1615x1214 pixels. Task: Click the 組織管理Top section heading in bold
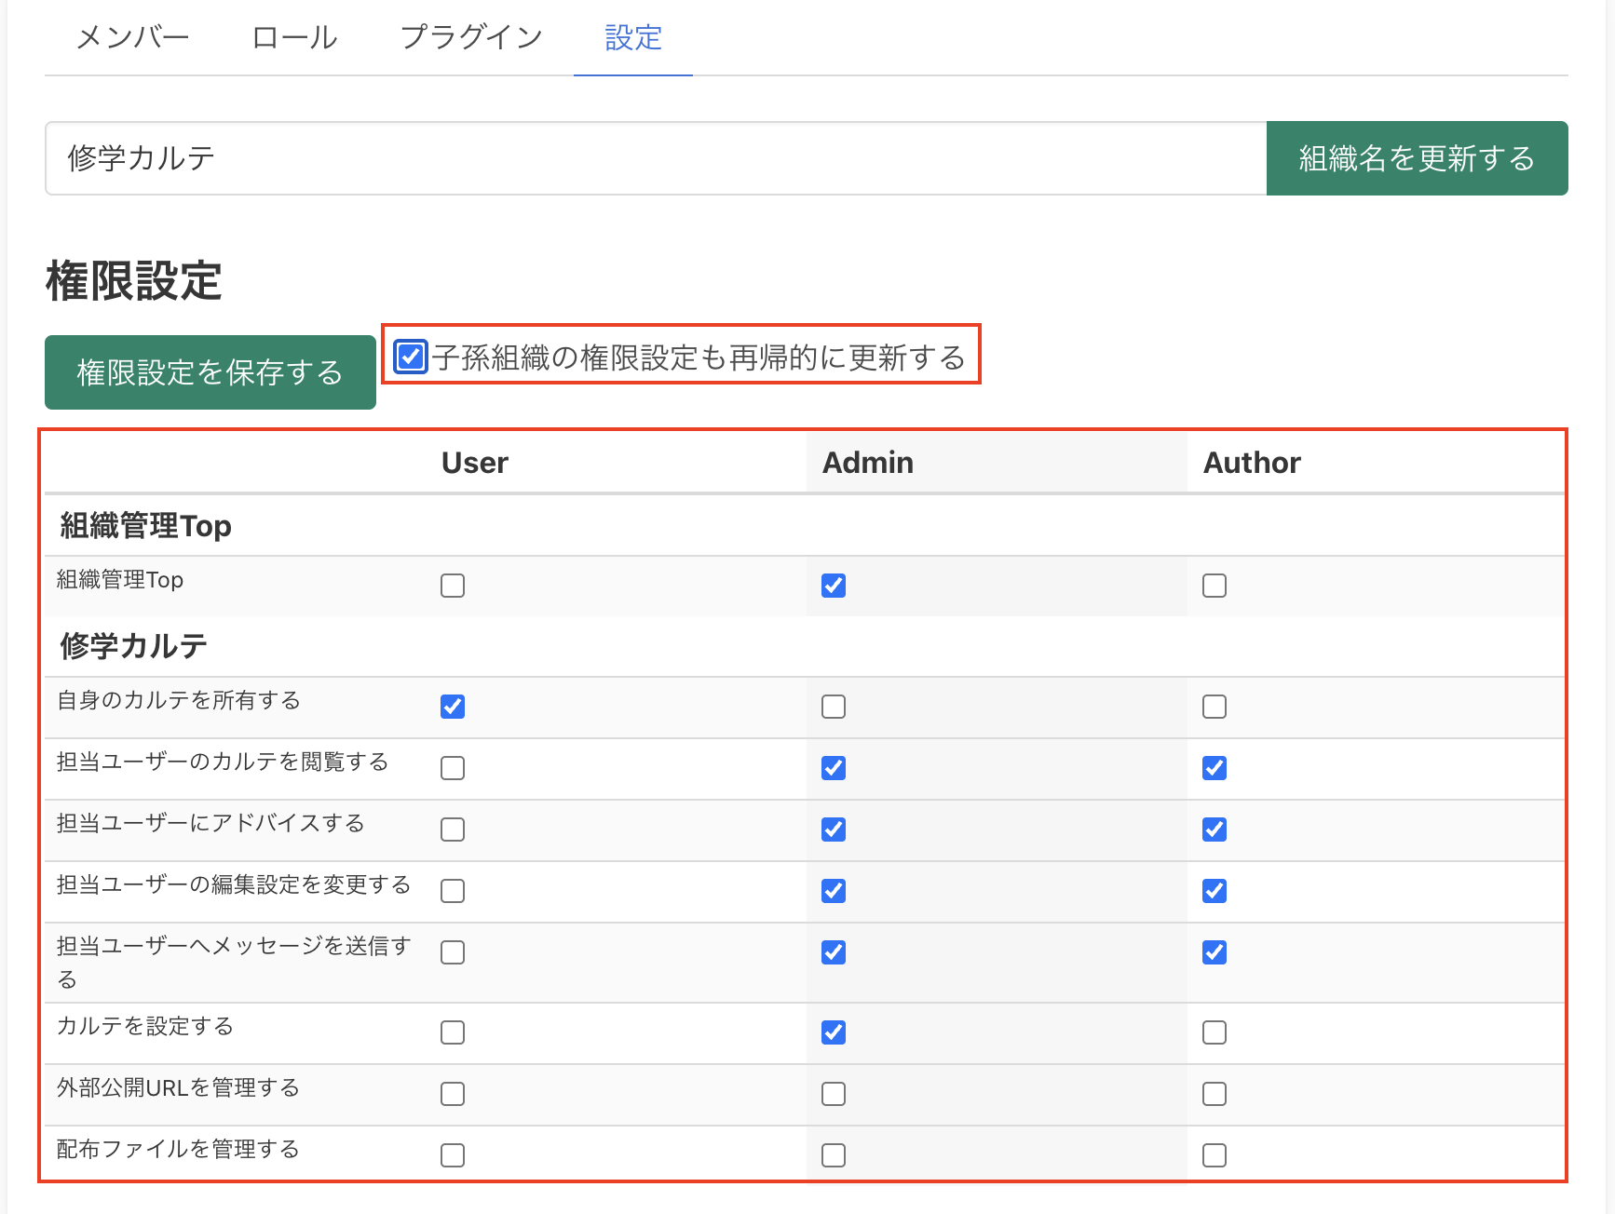[146, 526]
